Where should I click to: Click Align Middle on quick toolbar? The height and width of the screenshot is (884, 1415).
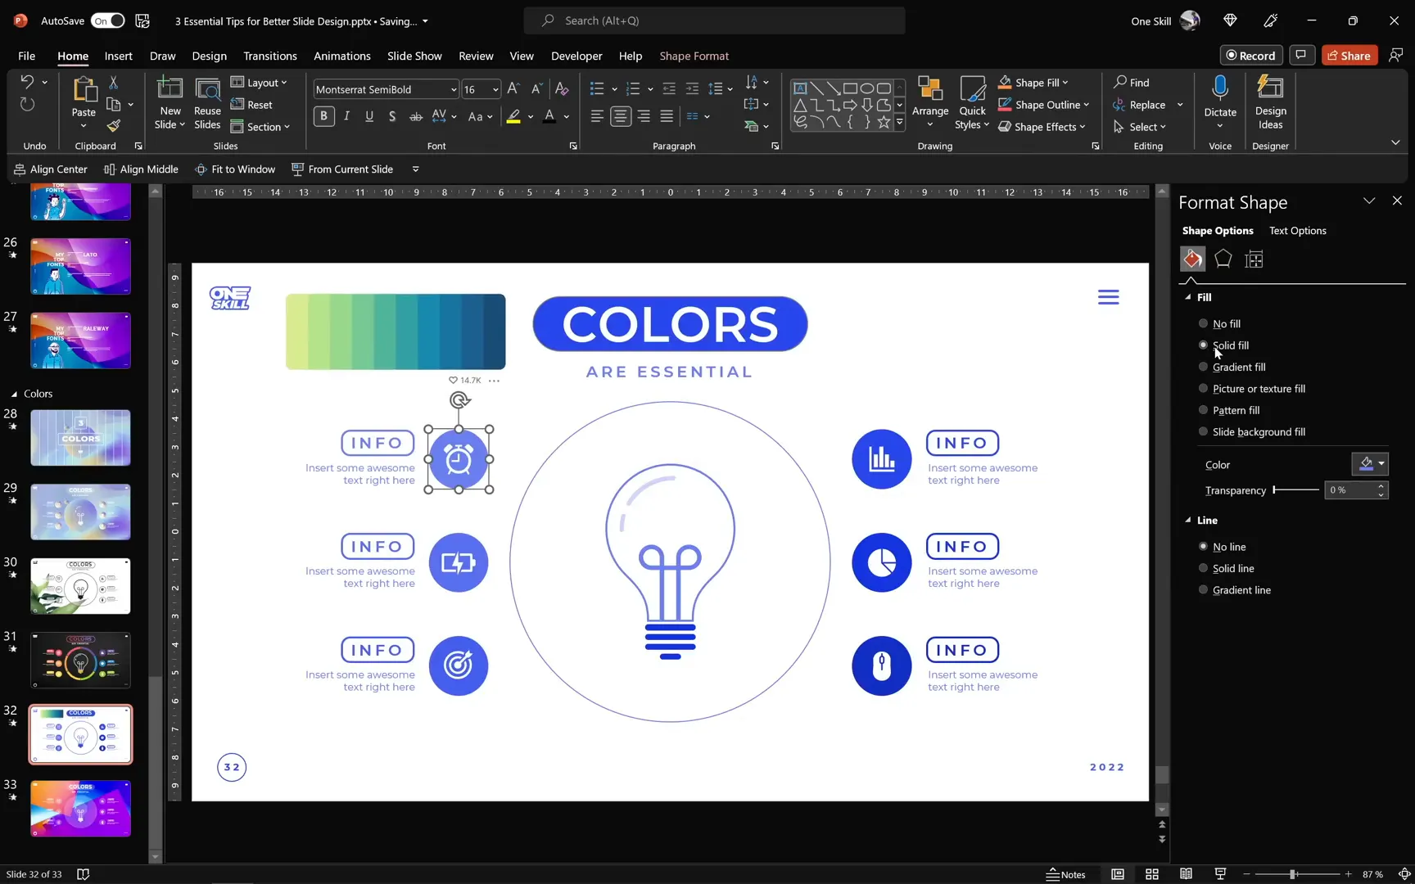tap(141, 169)
